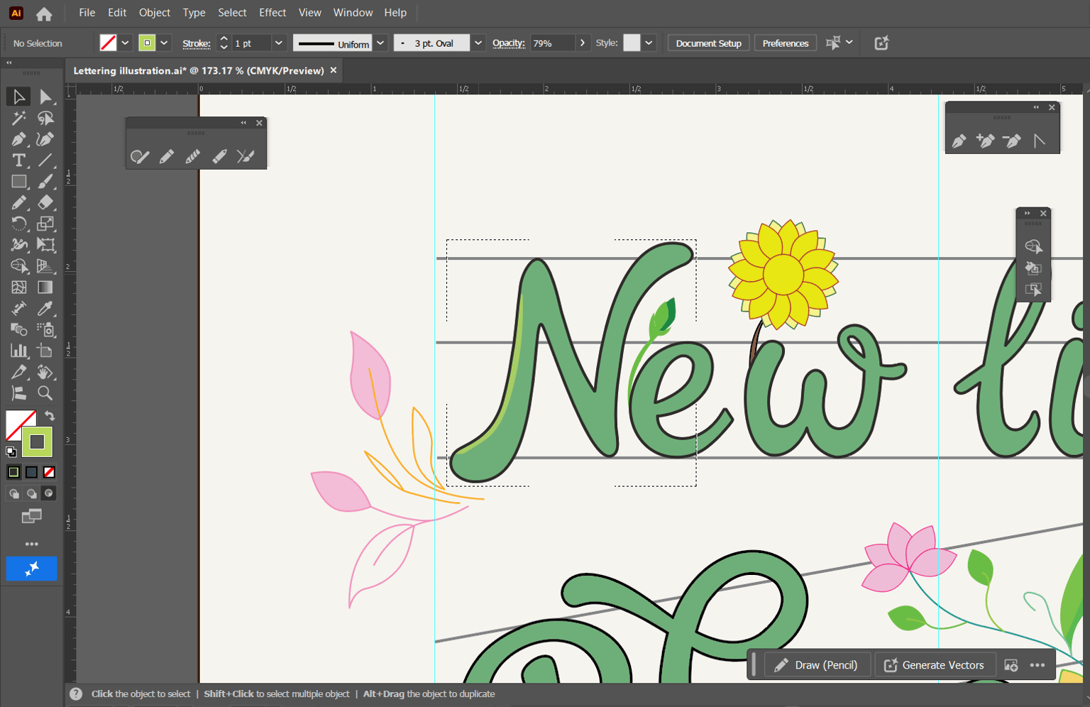Viewport: 1090px width, 707px height.
Task: Select the Rotate tool
Action: pos(18,224)
